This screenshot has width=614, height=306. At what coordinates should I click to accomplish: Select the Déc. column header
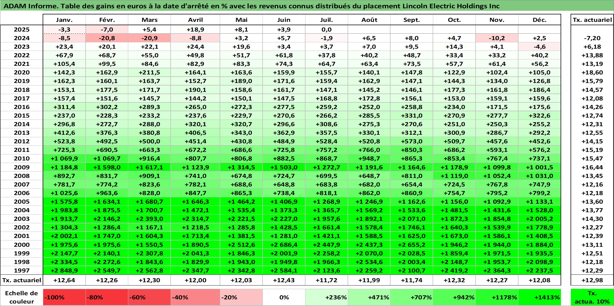pos(540,20)
